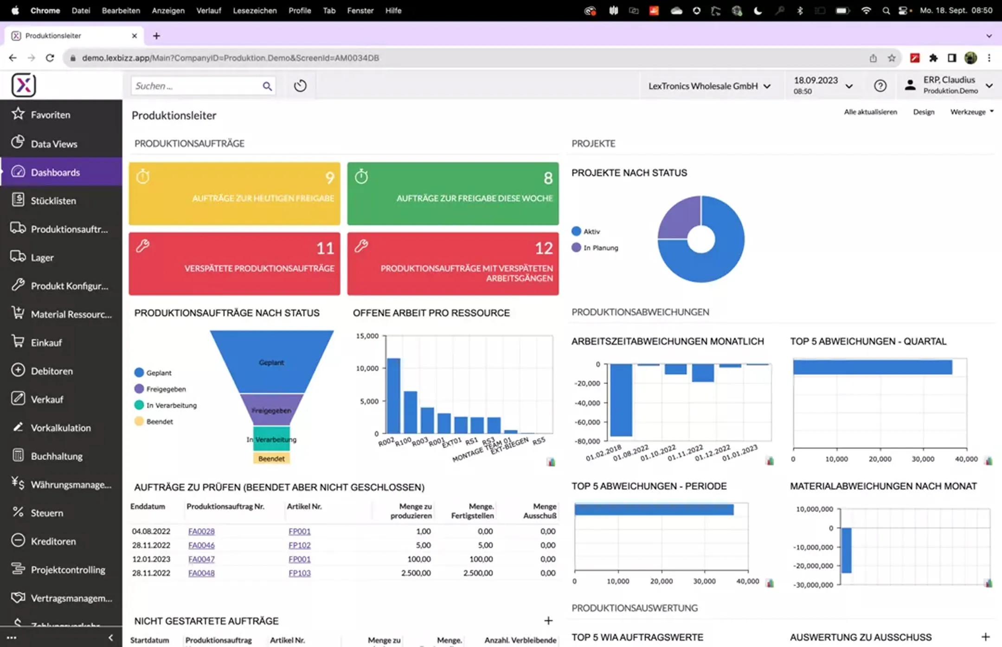1002x647 pixels.
Task: Open the business date 18.09.2023 dropdown
Action: click(x=822, y=85)
